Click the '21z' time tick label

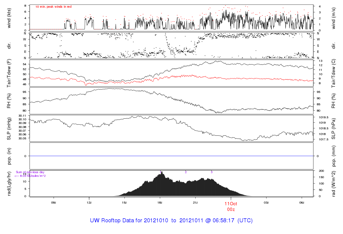pos(195,203)
